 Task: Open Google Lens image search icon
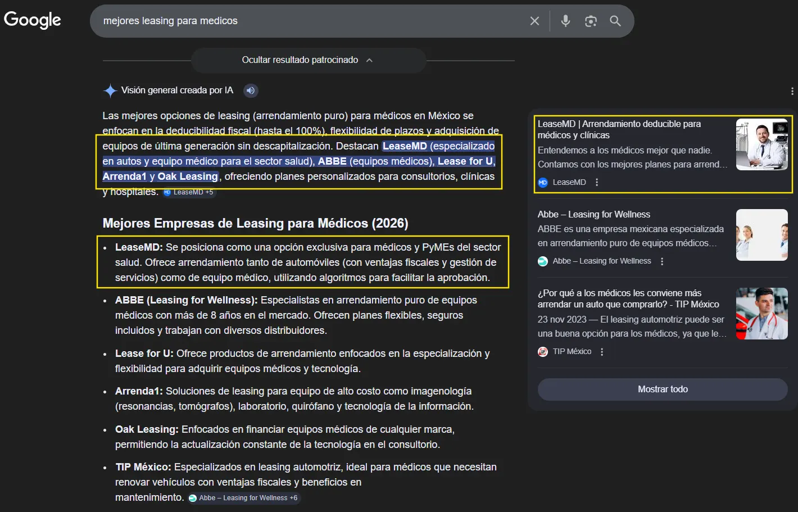(591, 21)
